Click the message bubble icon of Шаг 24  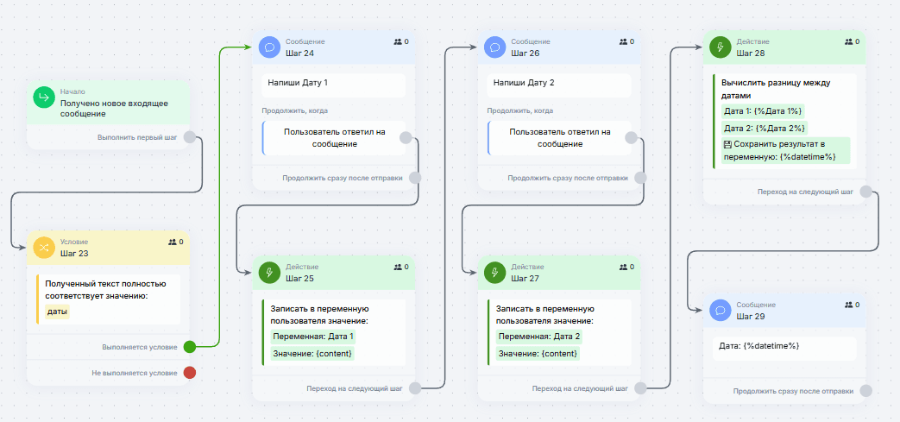(268, 47)
